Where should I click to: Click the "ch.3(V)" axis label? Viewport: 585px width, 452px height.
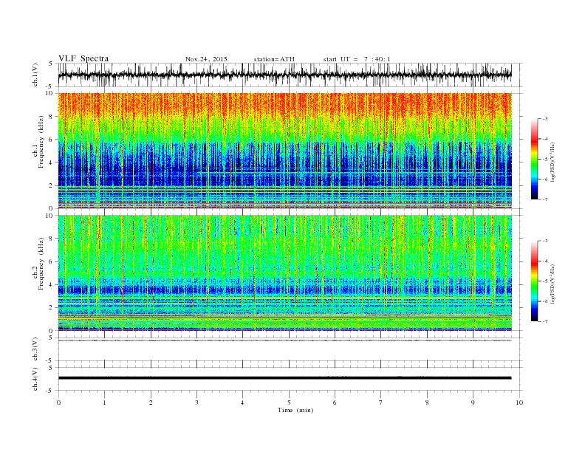35,349
